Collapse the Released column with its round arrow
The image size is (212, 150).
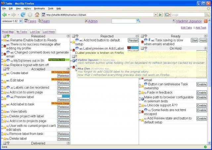tap(68, 36)
